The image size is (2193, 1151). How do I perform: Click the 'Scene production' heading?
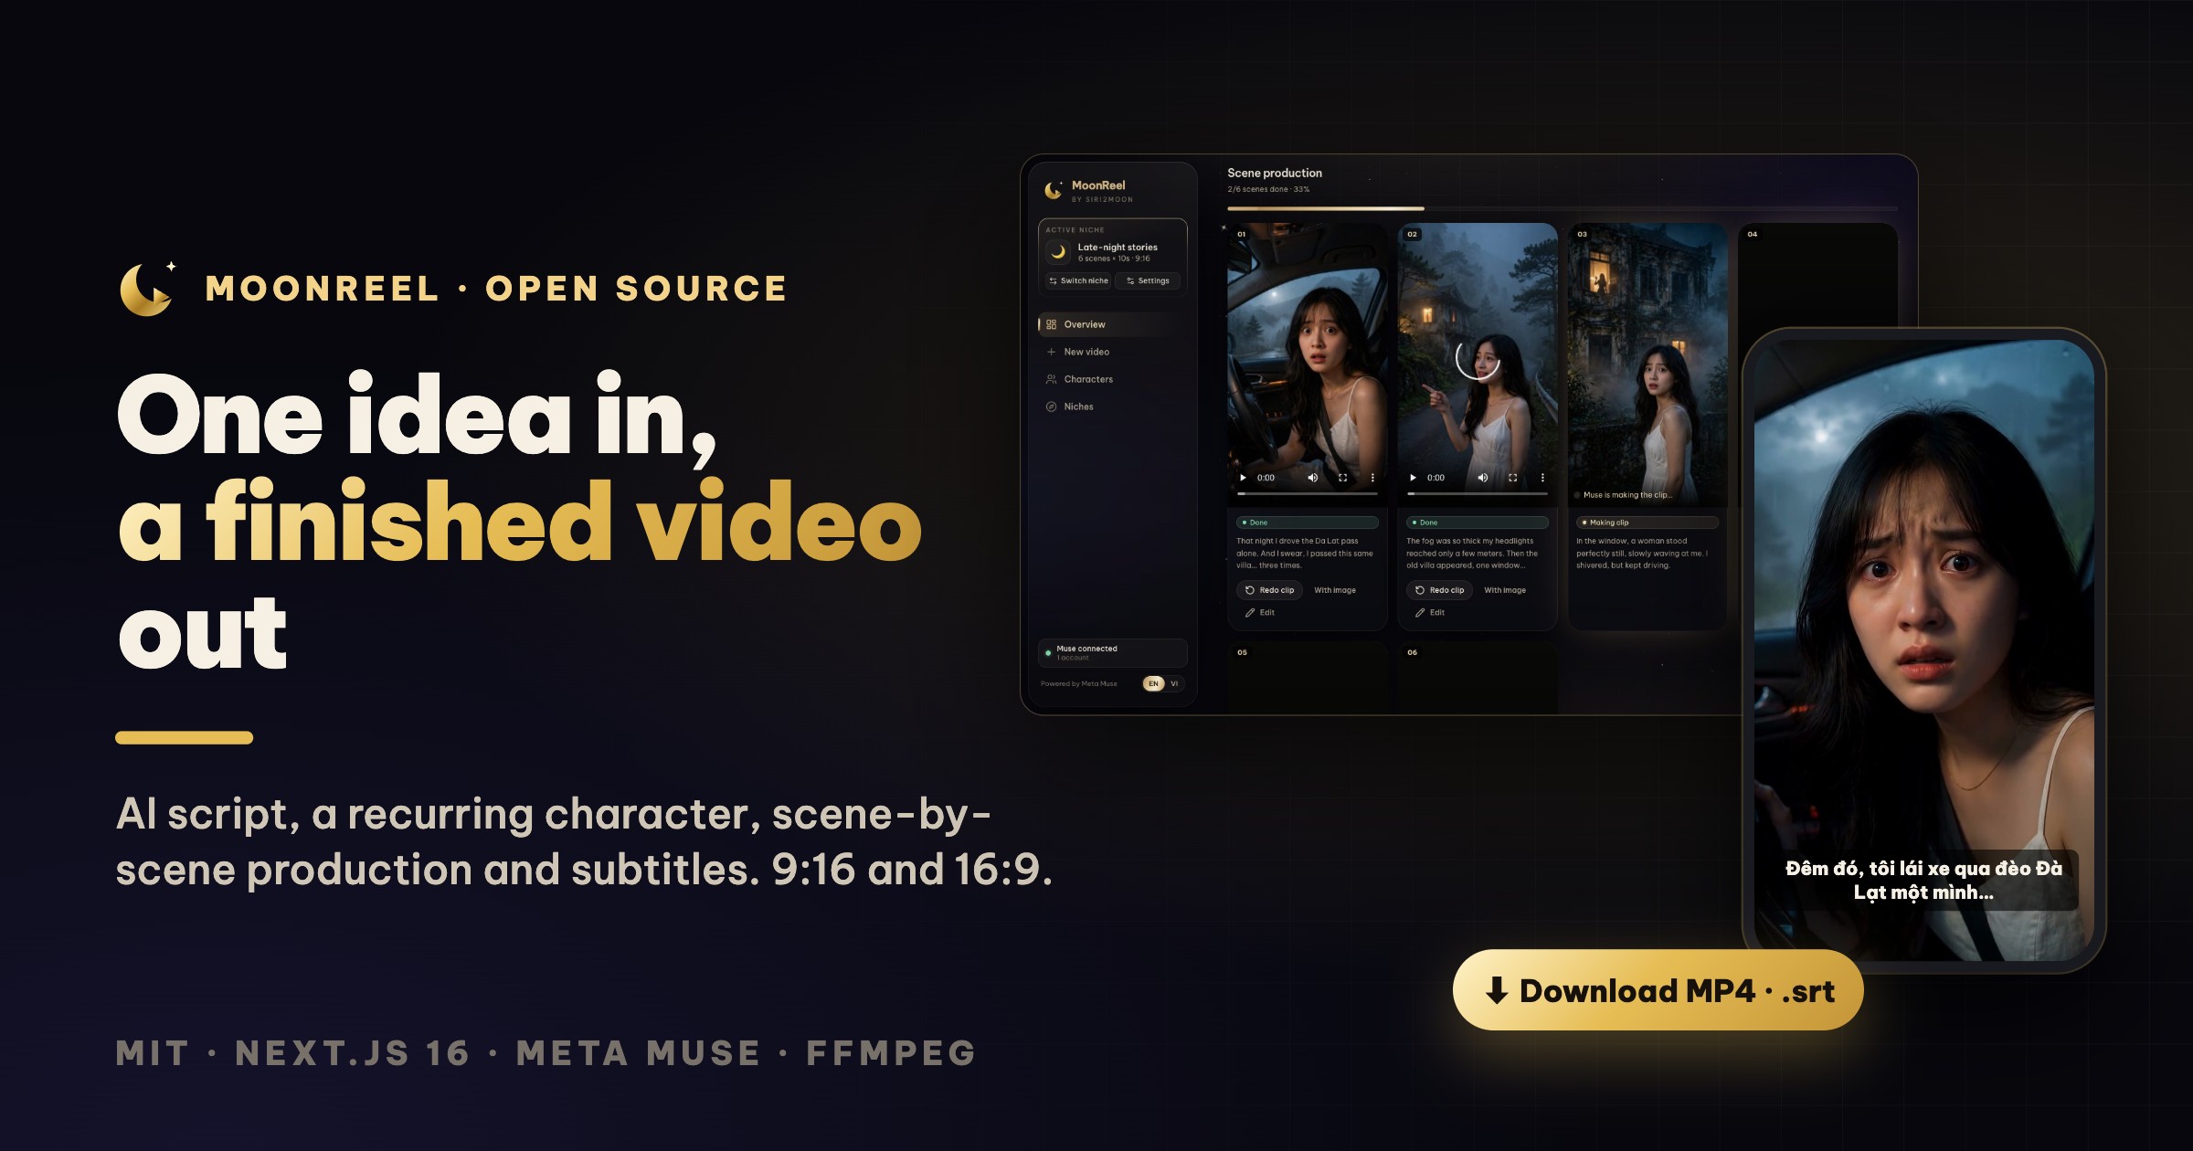[x=1275, y=173]
